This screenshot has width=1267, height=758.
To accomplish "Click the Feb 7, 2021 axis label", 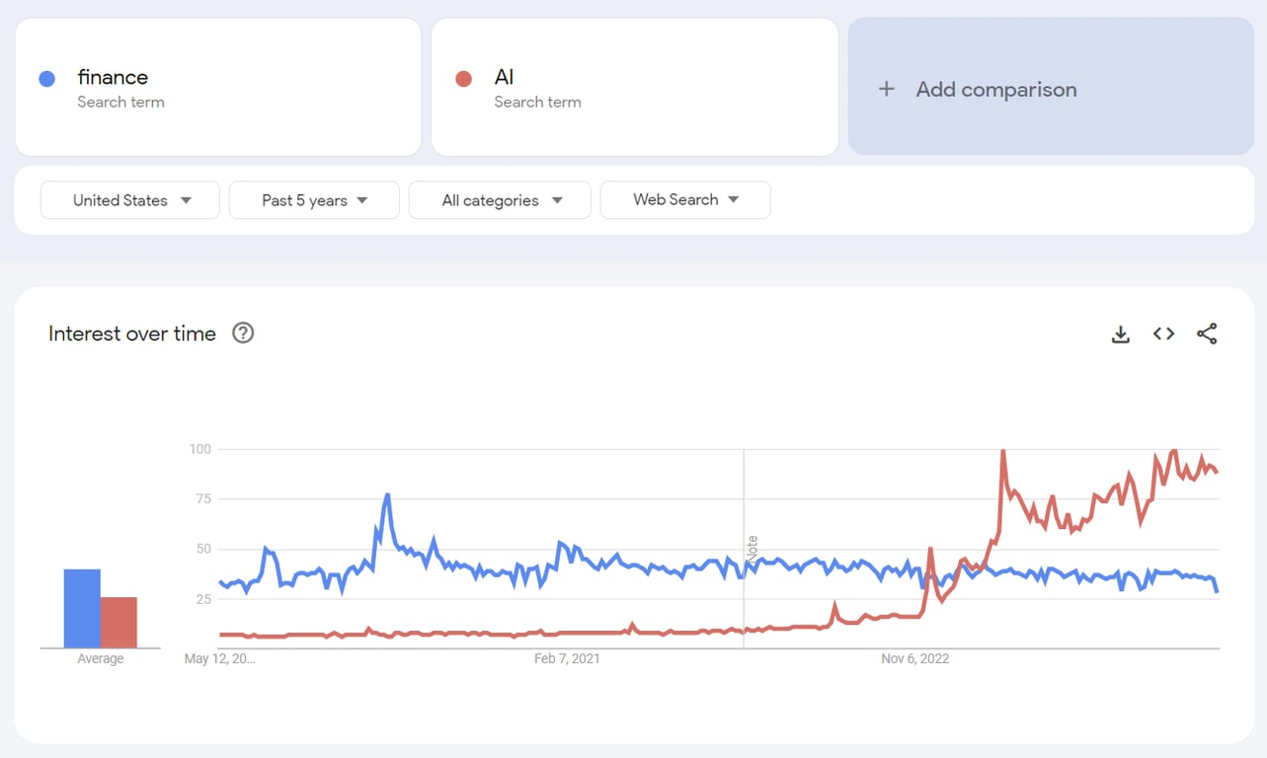I will tap(567, 658).
